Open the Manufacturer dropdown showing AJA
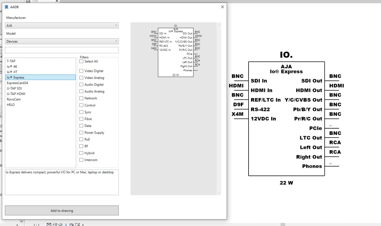This screenshot has width=381, height=226. point(62,26)
